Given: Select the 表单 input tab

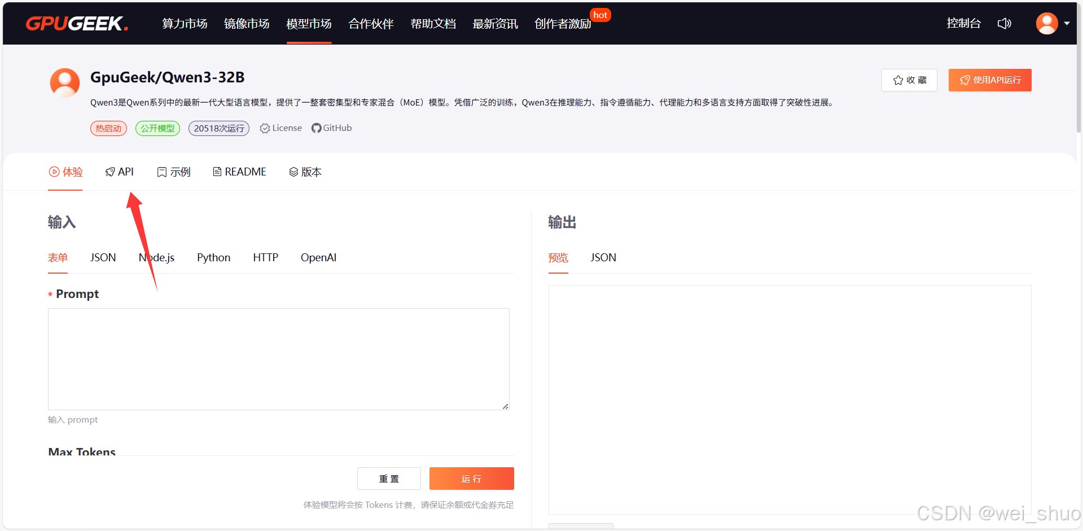Looking at the screenshot, I should 58,258.
